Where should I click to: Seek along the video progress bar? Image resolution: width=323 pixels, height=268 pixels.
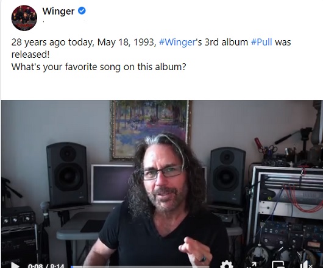pos(142,267)
